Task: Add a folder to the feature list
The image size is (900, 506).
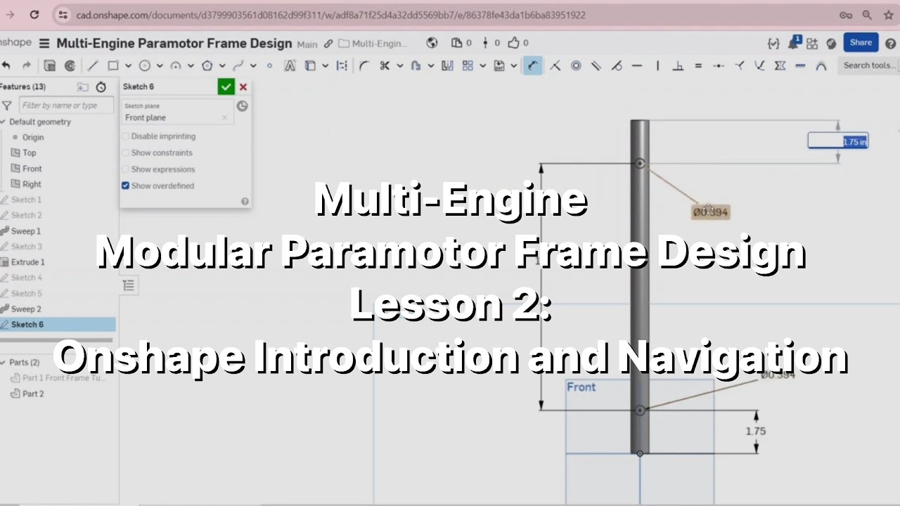Action: click(x=82, y=87)
